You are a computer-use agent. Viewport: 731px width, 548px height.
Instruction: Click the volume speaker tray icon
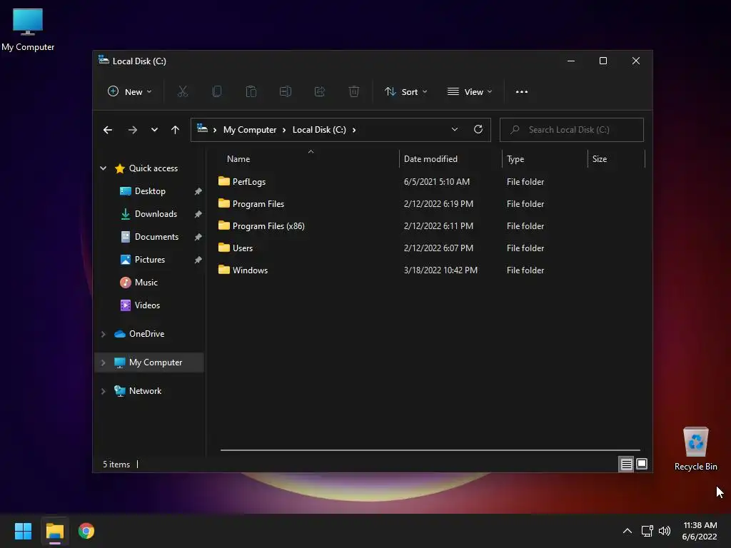665,531
